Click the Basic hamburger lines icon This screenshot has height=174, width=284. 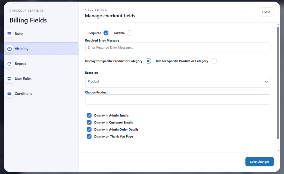(9, 34)
